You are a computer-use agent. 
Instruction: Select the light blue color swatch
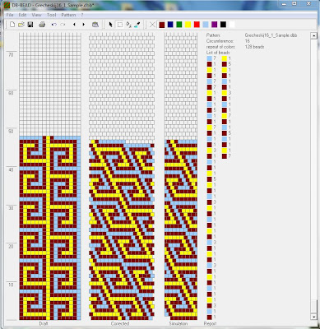(x=206, y=25)
